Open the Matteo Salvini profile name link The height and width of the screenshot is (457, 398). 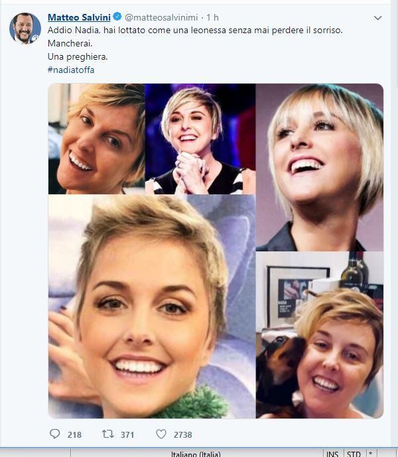coord(79,18)
